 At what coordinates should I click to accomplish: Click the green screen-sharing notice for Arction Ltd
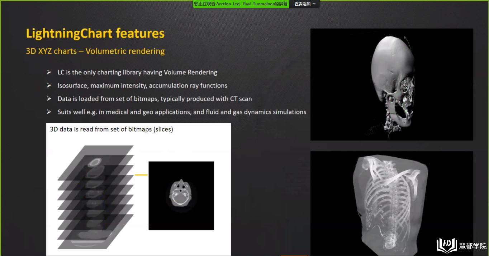241,4
